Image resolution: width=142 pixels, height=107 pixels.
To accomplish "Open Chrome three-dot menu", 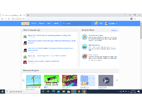I will click(x=140, y=19).
